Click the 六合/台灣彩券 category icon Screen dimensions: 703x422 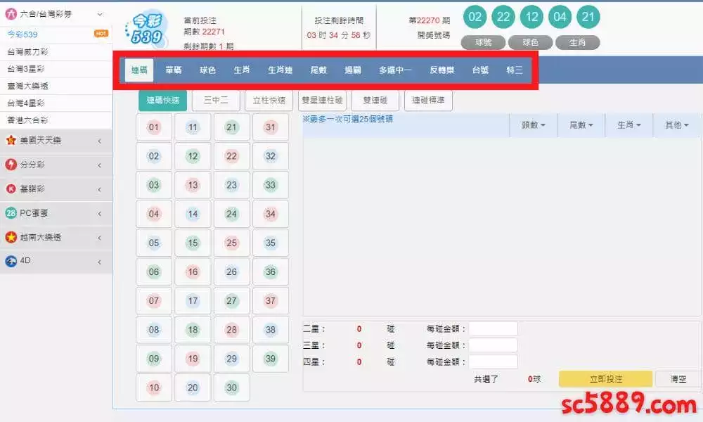[11, 14]
